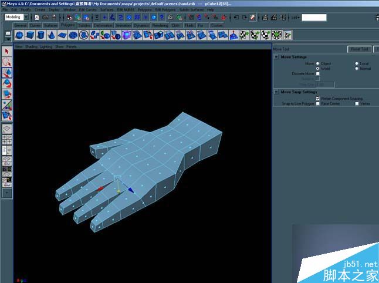
Task: Click the save scene disk icon
Action: click(x=53, y=17)
